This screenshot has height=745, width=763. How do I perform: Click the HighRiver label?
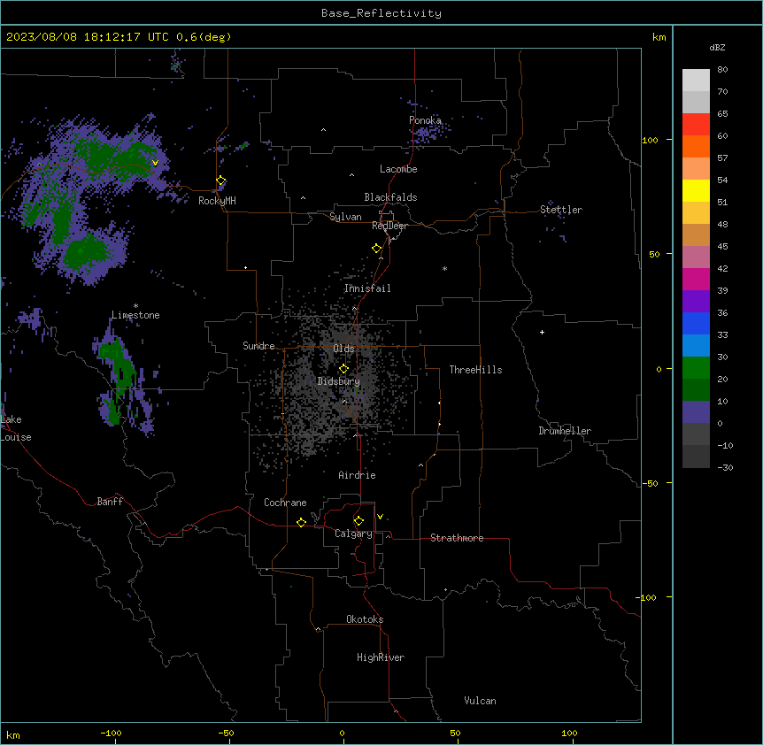381,657
